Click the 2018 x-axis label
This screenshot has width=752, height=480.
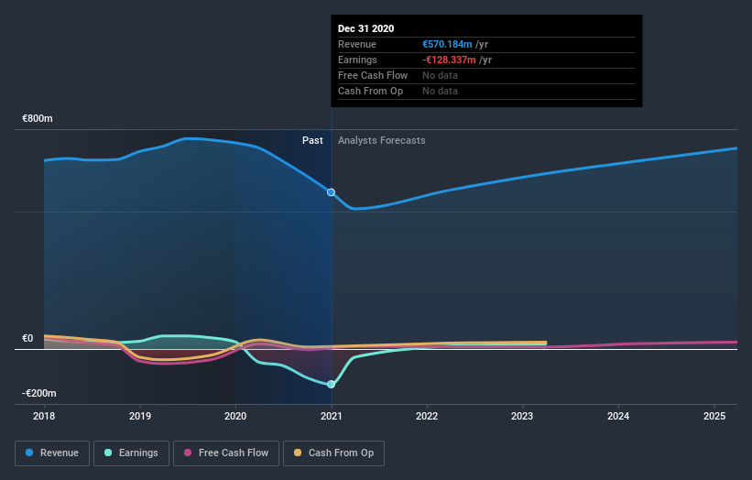[44, 416]
